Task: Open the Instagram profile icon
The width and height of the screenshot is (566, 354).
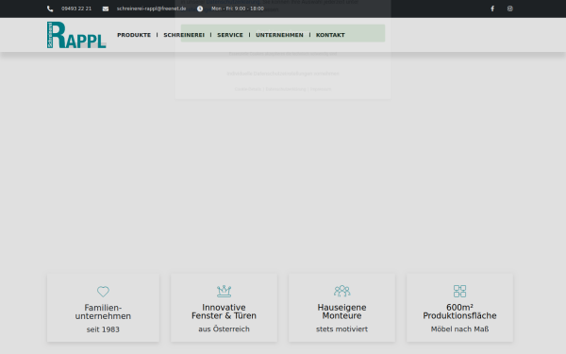Action: point(509,8)
